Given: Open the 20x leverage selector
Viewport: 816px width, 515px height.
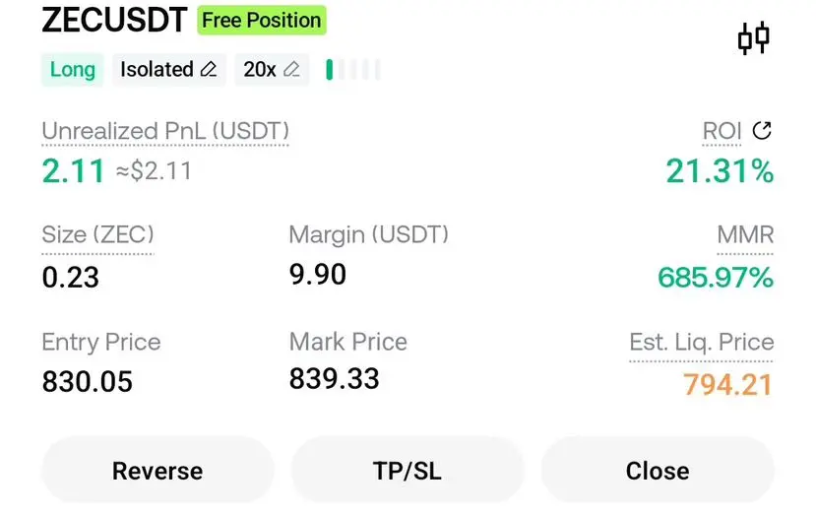Looking at the screenshot, I should click(272, 69).
